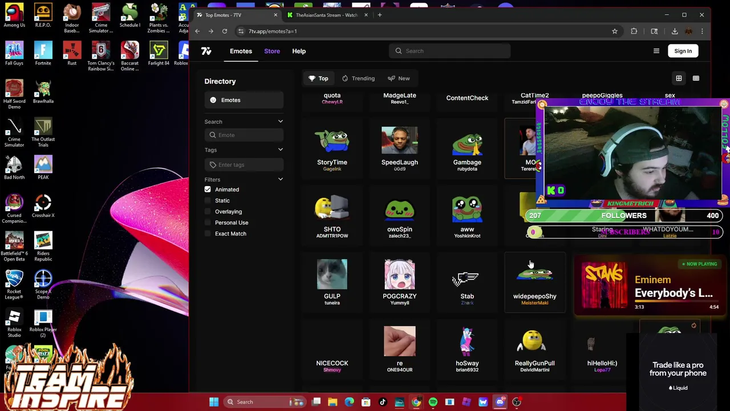This screenshot has height=411, width=730.
Task: Open the StoryTime emote
Action: [332, 149]
